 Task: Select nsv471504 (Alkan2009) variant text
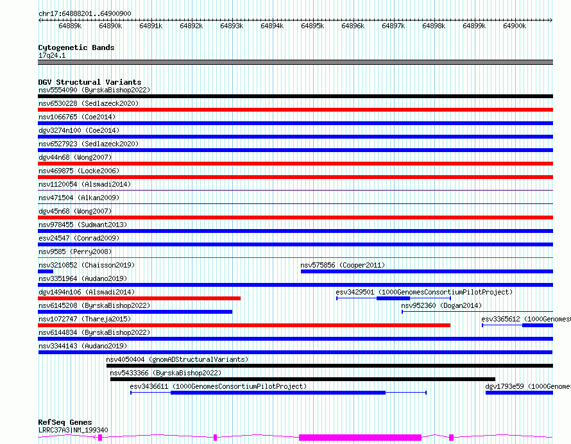click(x=79, y=198)
